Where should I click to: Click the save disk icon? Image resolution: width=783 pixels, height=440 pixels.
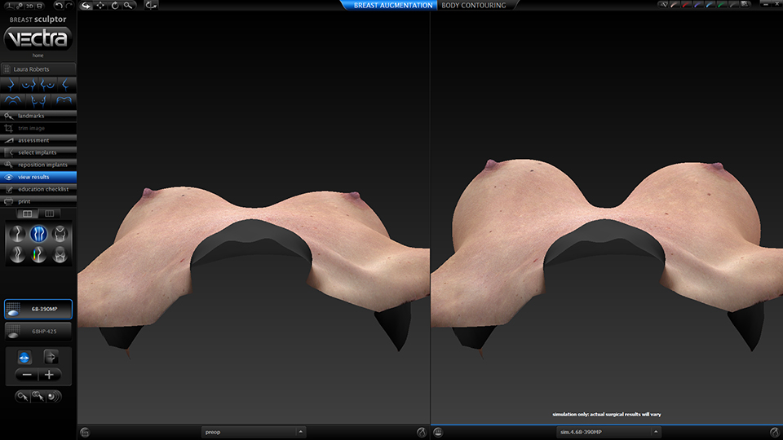[39, 6]
